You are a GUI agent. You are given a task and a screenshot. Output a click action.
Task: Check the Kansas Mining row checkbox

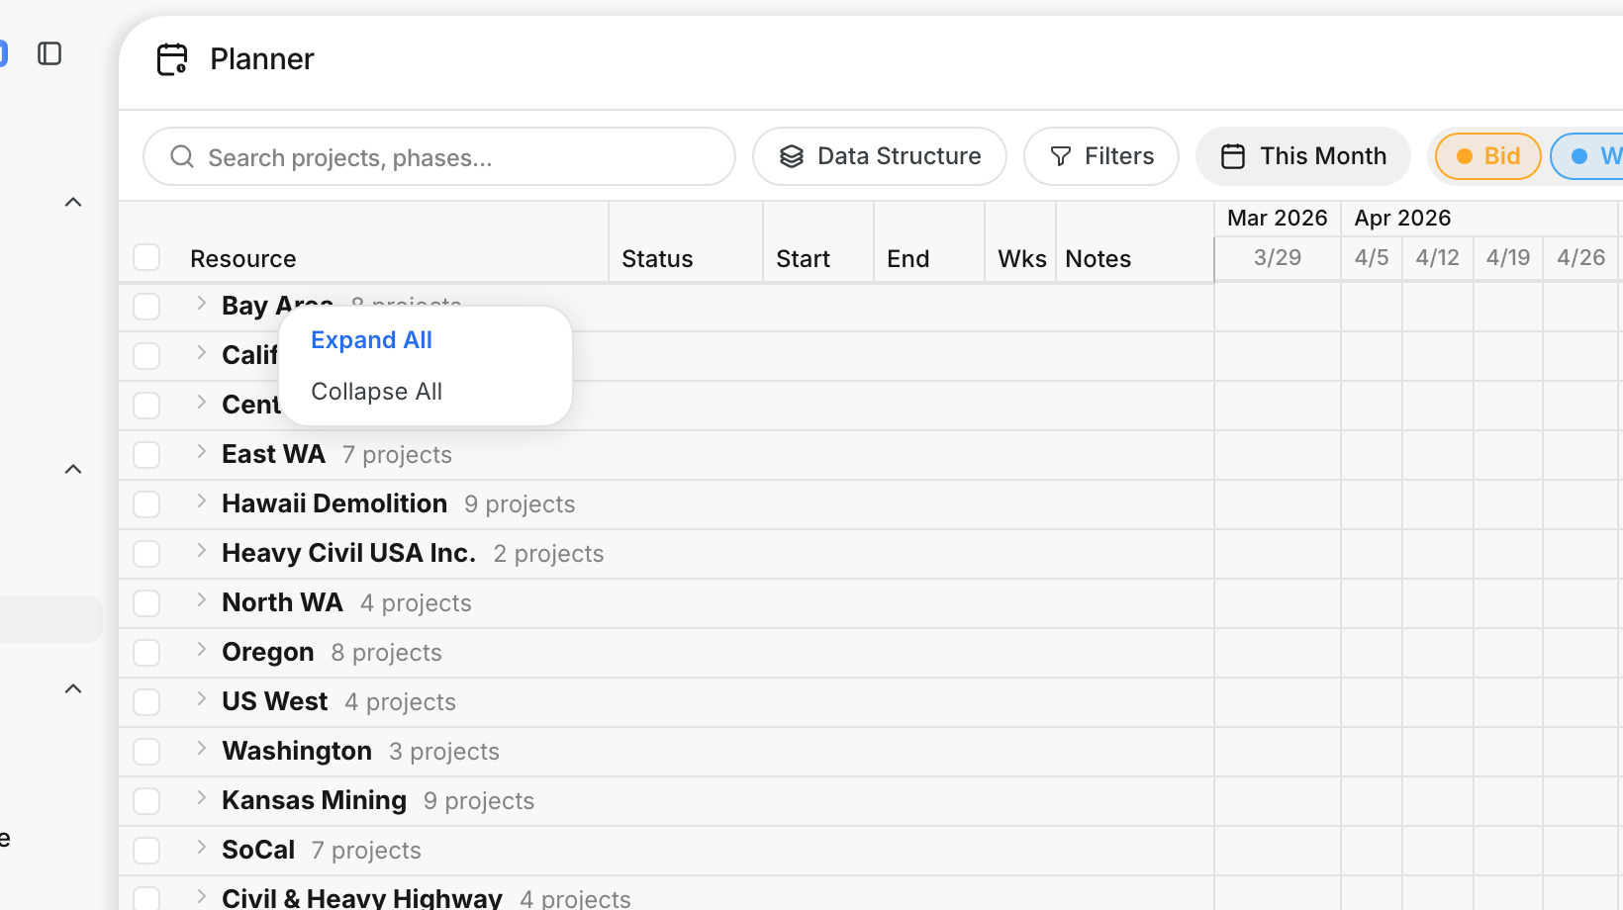click(x=146, y=801)
